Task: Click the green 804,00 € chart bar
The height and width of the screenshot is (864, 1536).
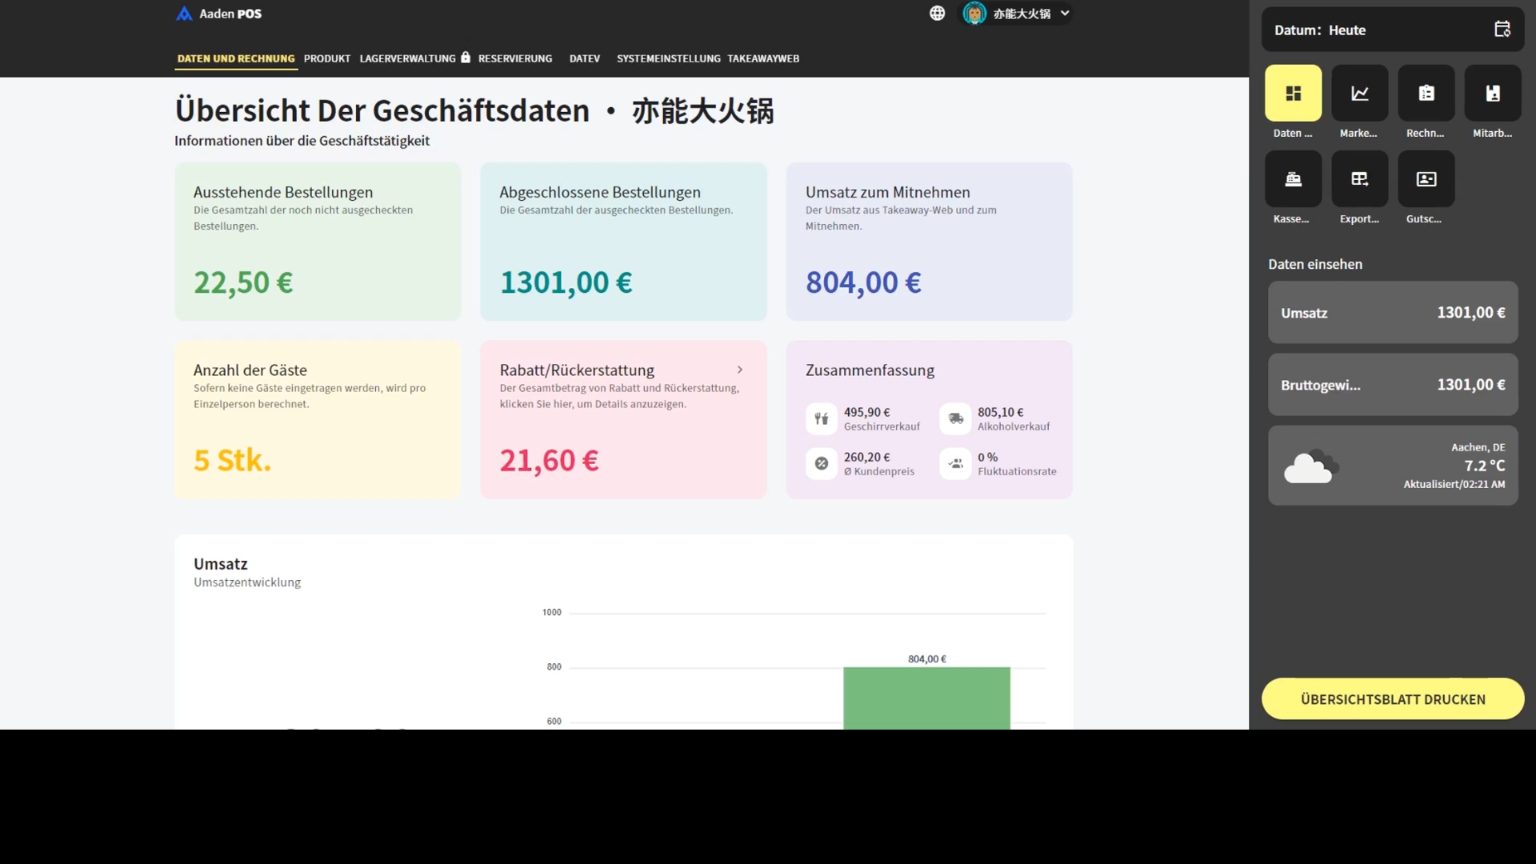Action: (926, 697)
